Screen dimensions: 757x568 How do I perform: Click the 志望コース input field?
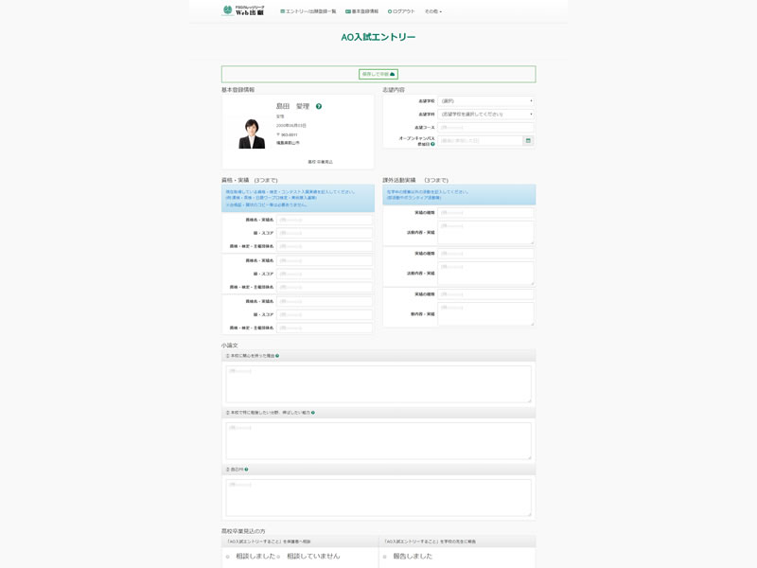[x=485, y=127]
